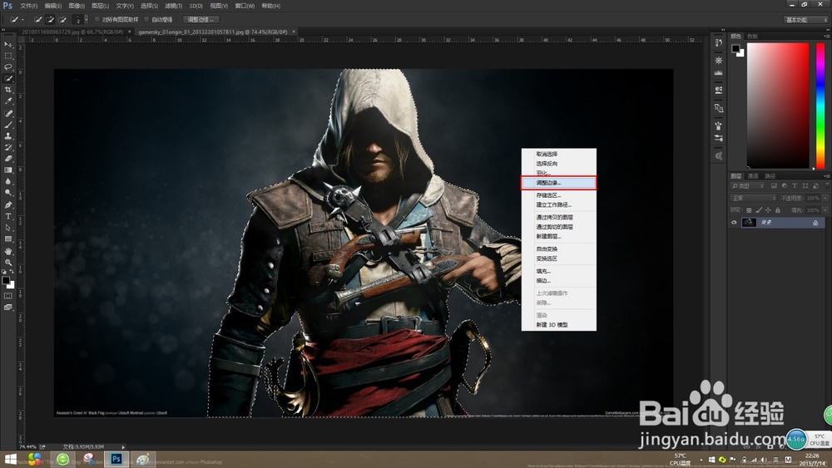This screenshot has height=468, width=832.
Task: Toggle lock position icon
Action: [x=768, y=210]
